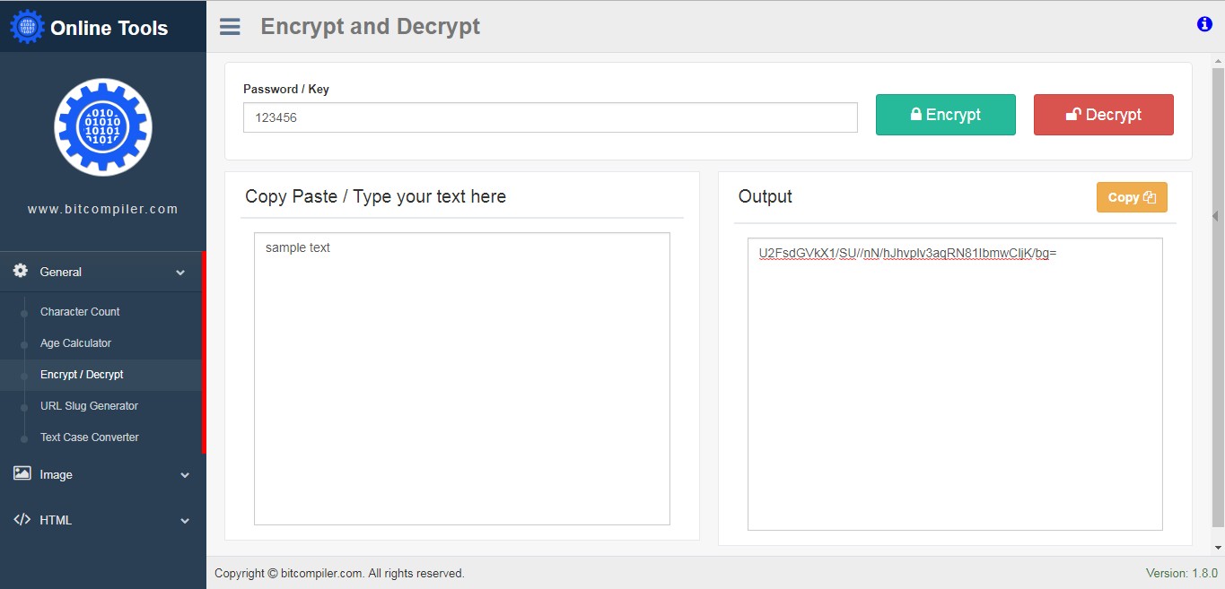Click the info icon at top right

[1203, 23]
